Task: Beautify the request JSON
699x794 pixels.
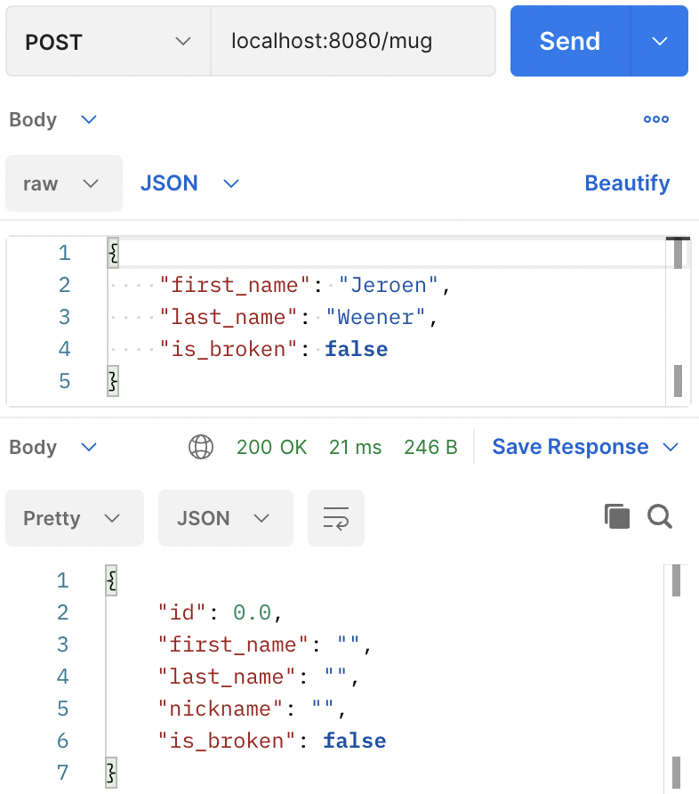Action: click(627, 183)
